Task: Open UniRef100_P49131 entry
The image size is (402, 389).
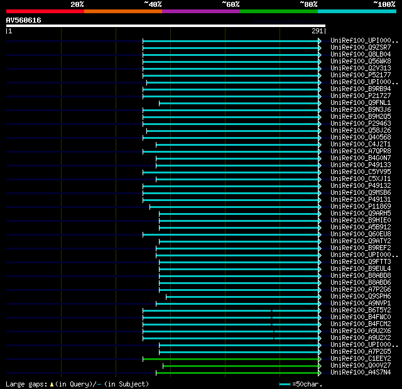Action: [361, 200]
